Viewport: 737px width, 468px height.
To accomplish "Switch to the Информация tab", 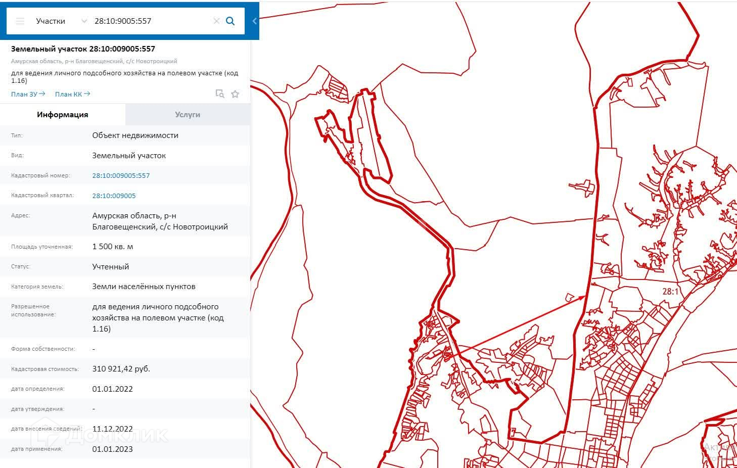I will 62,115.
